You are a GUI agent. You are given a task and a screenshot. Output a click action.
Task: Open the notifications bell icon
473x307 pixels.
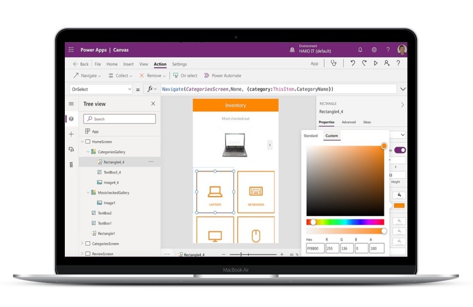click(360, 50)
